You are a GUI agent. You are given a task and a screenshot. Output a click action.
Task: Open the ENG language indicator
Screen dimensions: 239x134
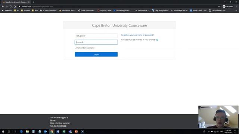221,131
